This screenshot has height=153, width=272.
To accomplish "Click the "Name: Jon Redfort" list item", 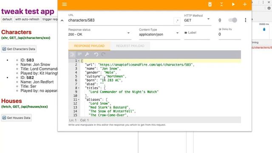I will point(37,82).
